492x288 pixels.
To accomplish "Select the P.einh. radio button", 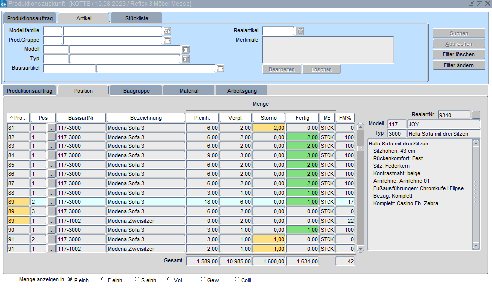I will pos(70,280).
